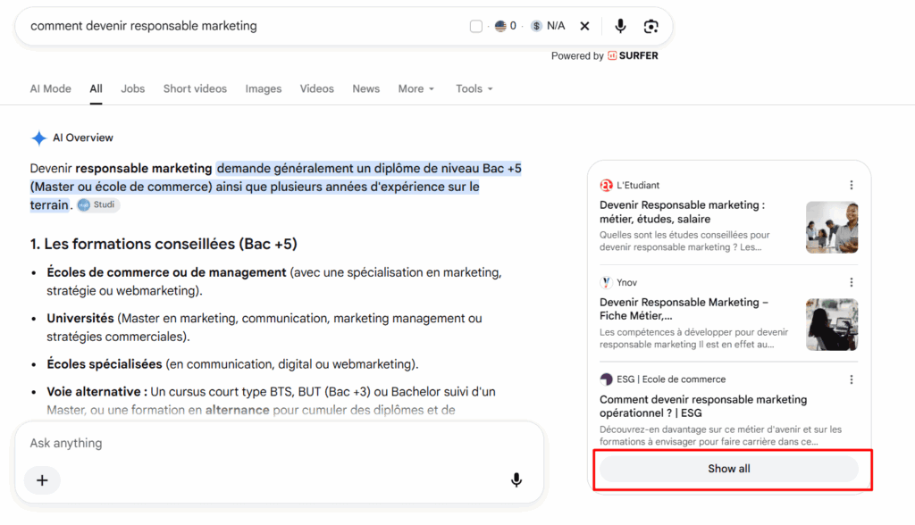Select the Jobs tab

pos(132,88)
